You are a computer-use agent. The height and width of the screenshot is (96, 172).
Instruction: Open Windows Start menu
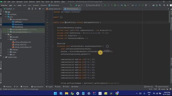[x=55, y=93]
